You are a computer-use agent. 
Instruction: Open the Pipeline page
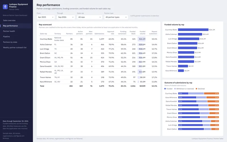click(7, 37)
